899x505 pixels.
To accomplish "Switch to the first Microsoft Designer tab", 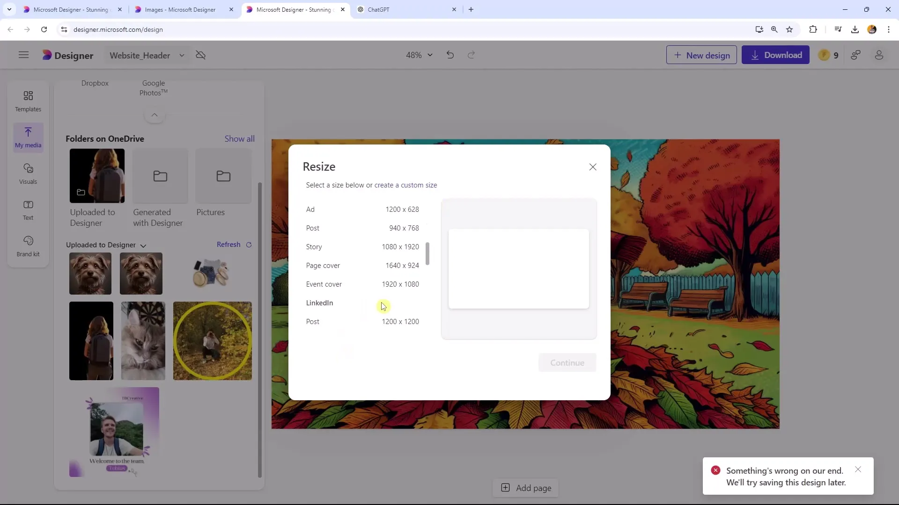I will (x=73, y=9).
